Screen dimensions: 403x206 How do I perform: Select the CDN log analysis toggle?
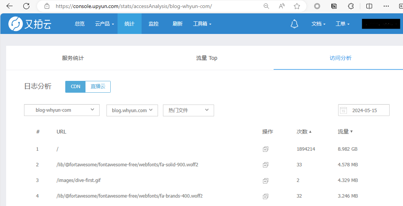(76, 87)
